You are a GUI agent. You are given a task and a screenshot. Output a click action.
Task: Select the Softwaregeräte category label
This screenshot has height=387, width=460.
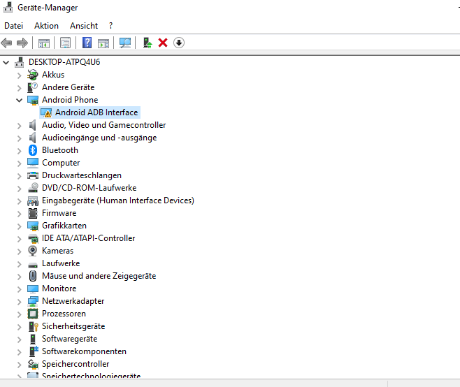point(69,339)
